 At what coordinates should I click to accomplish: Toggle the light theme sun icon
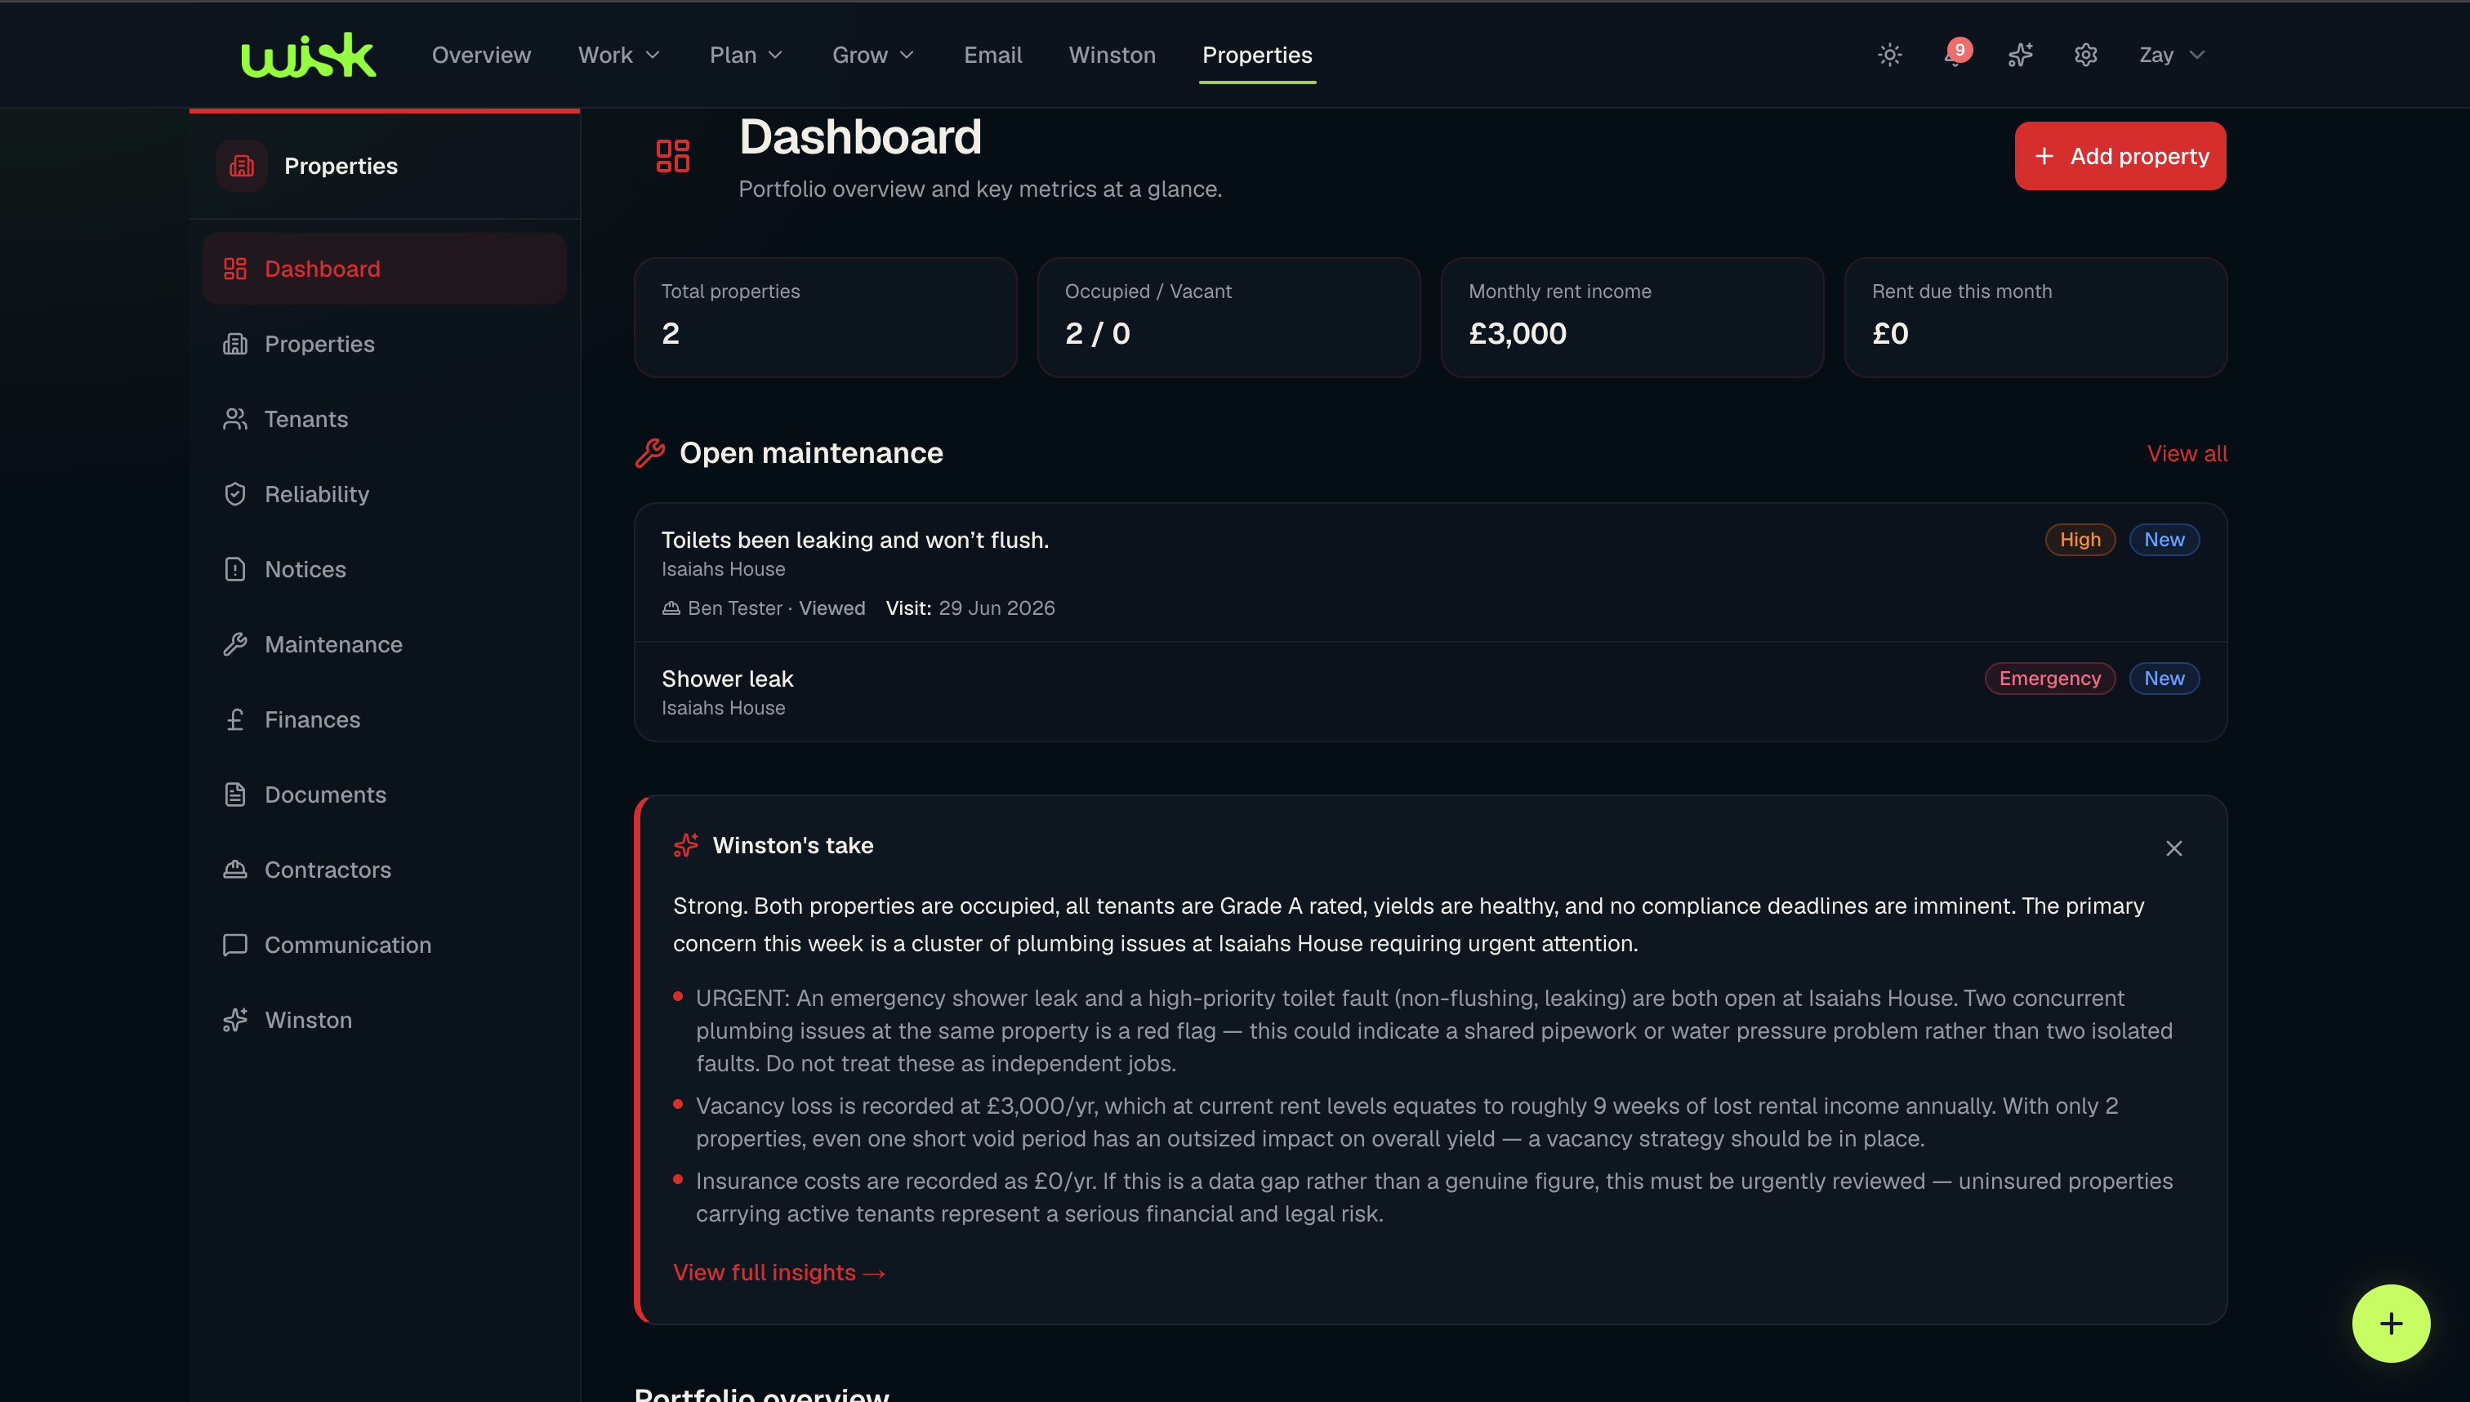pos(1889,55)
